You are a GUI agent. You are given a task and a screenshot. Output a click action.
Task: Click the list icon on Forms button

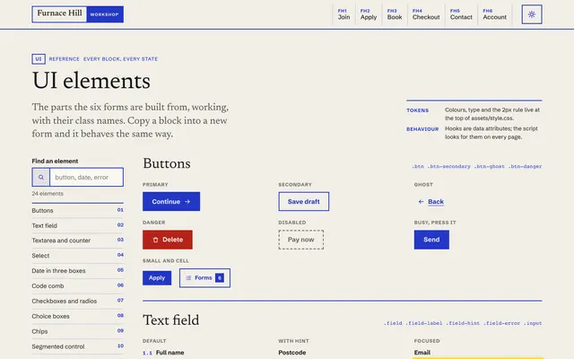188,277
